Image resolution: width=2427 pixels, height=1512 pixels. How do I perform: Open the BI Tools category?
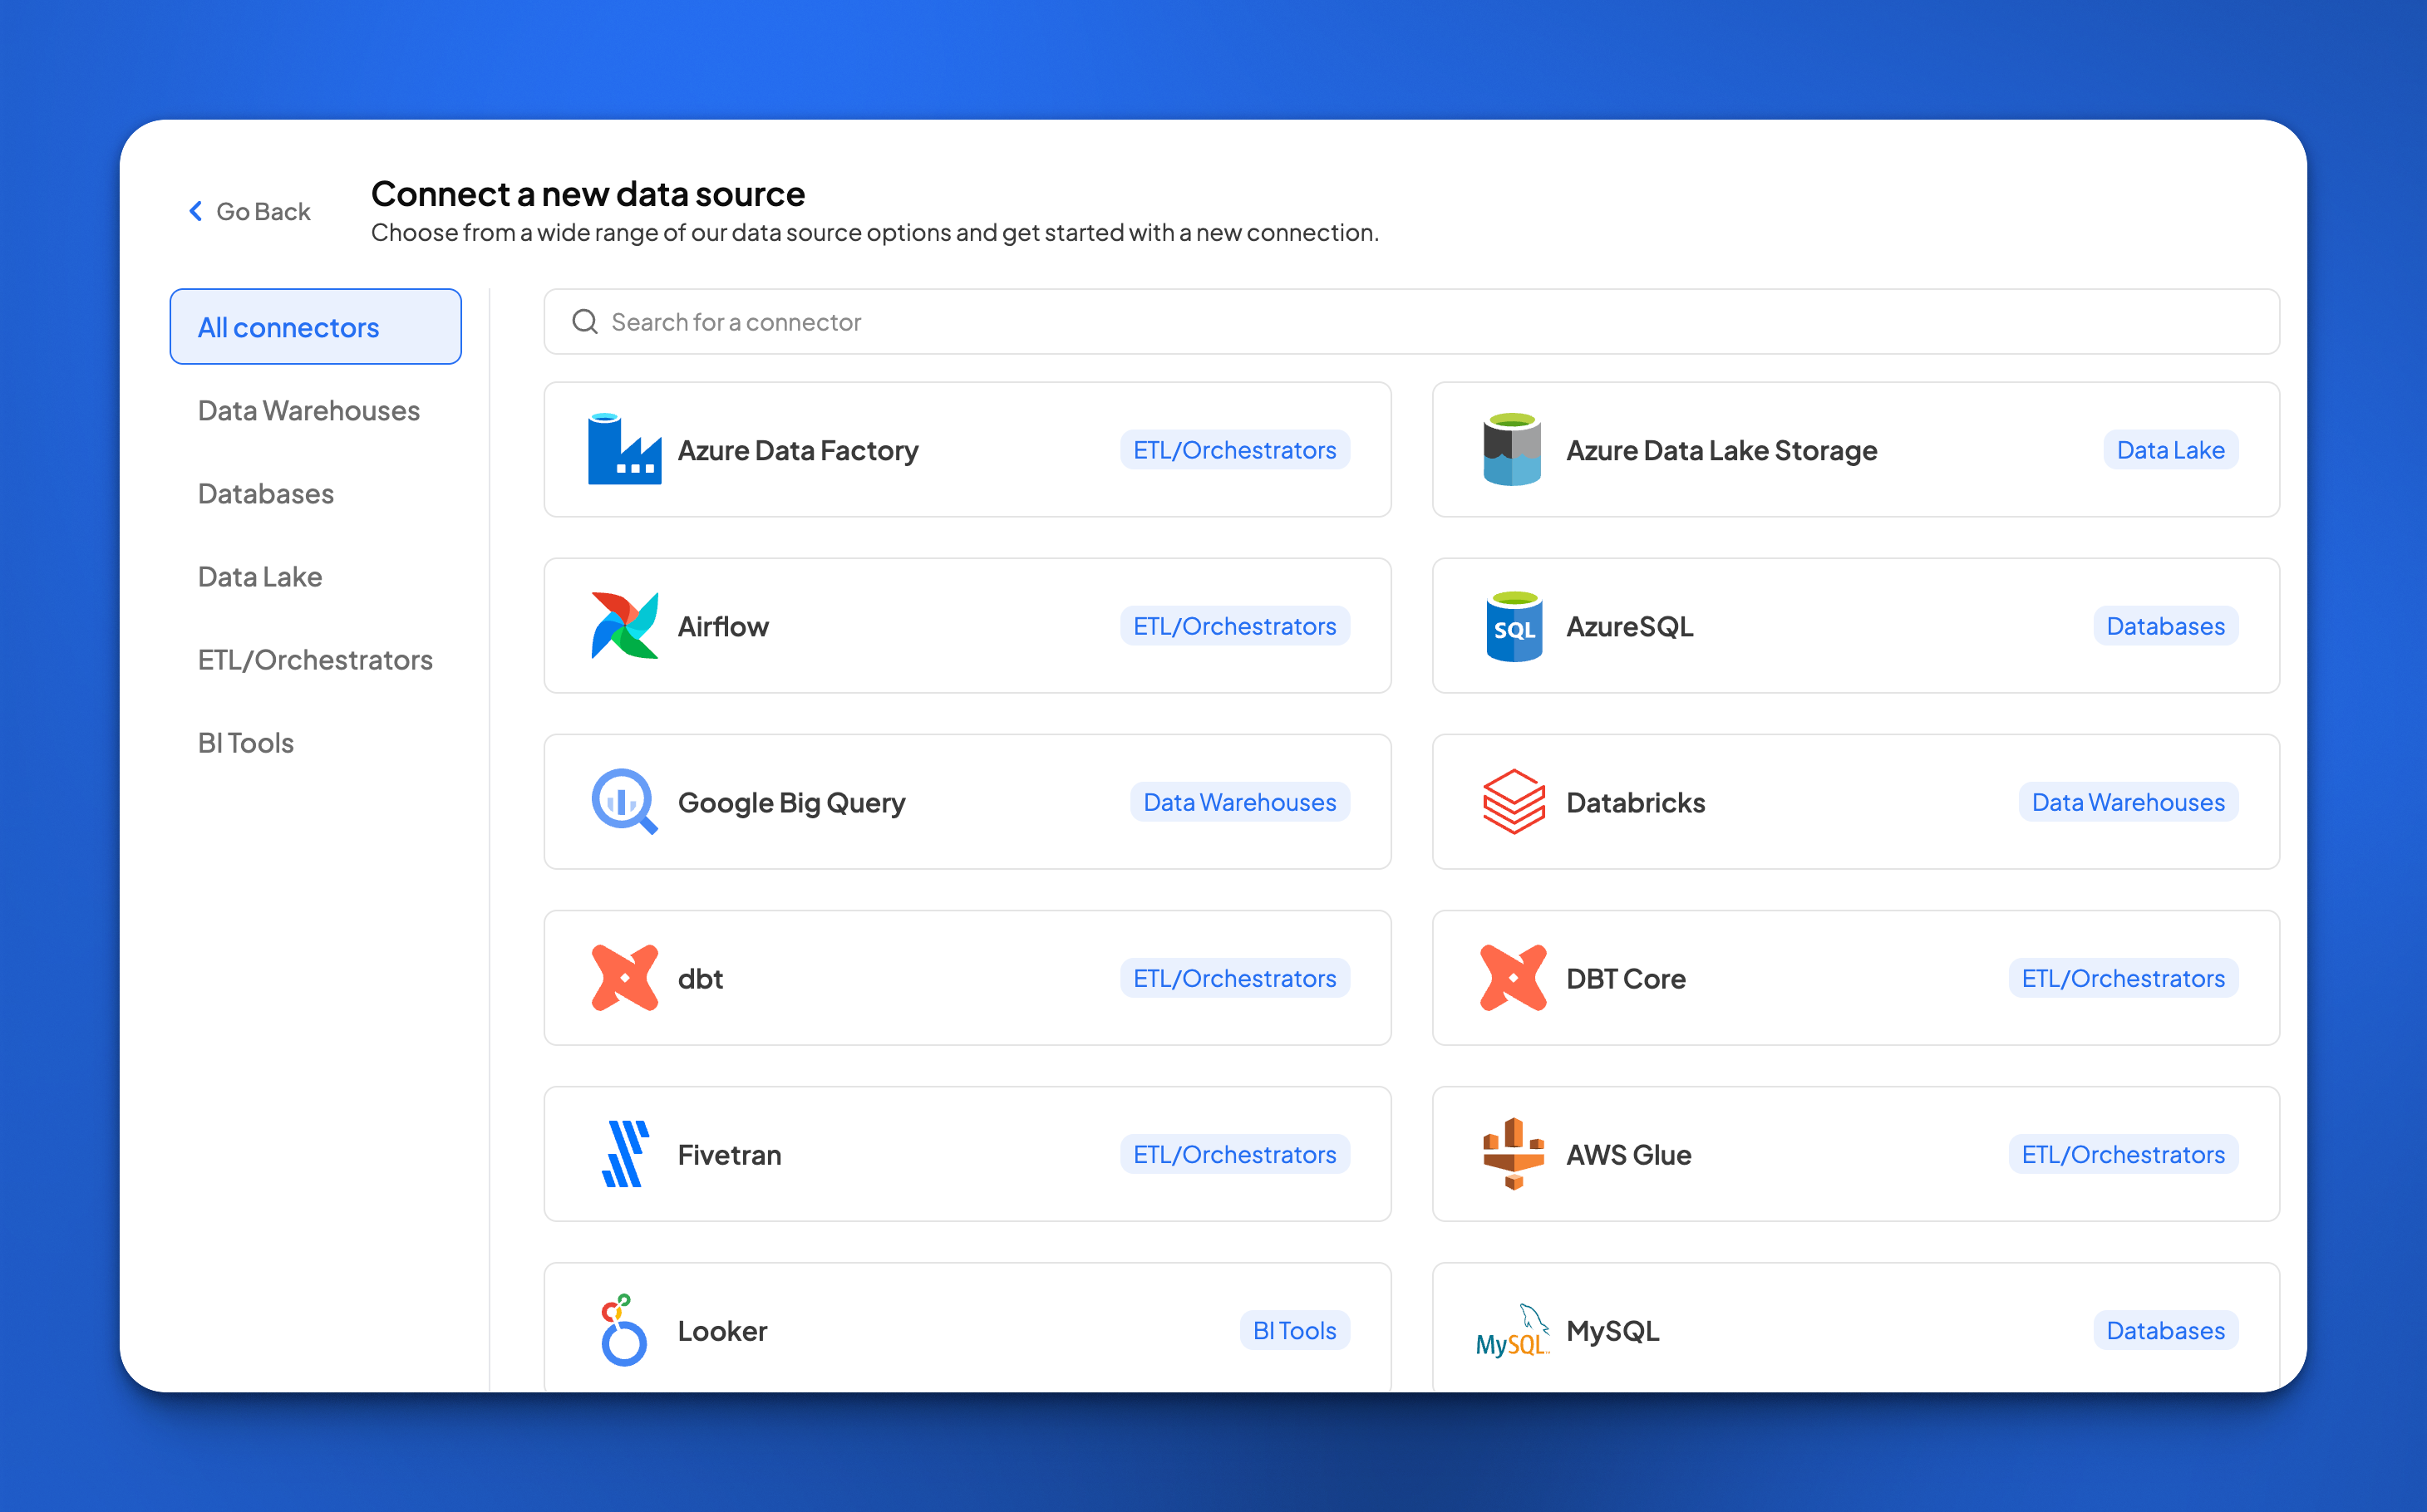(x=245, y=742)
